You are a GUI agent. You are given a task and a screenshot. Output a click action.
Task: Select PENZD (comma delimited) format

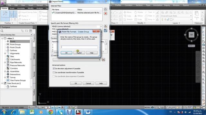tap(61, 27)
